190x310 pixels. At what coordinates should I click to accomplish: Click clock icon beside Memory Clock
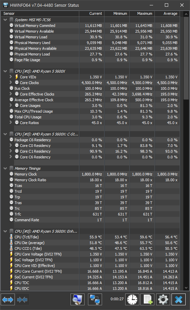11,174
